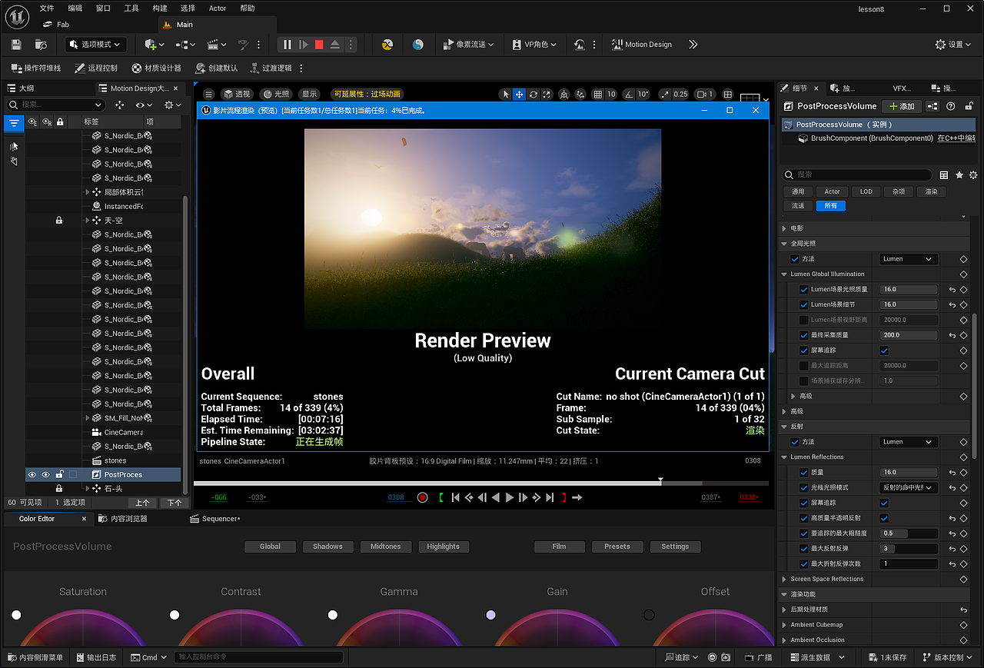Activate the translate move tool in viewport

[x=519, y=95]
